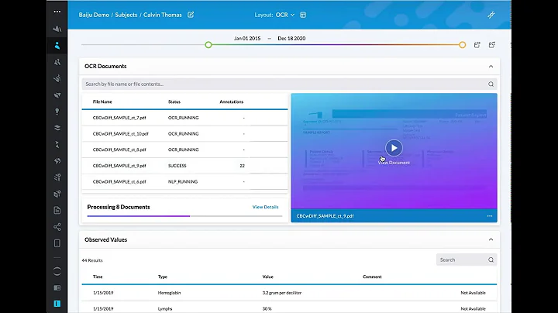Sort by File Name column header
Image resolution: width=558 pixels, height=313 pixels.
102,101
